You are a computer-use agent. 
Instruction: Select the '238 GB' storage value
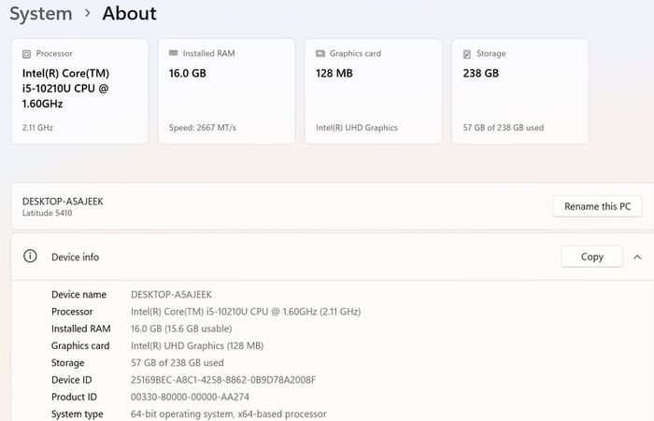pyautogui.click(x=480, y=74)
